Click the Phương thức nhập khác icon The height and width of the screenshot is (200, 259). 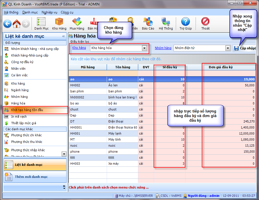pyautogui.click(x=6, y=150)
